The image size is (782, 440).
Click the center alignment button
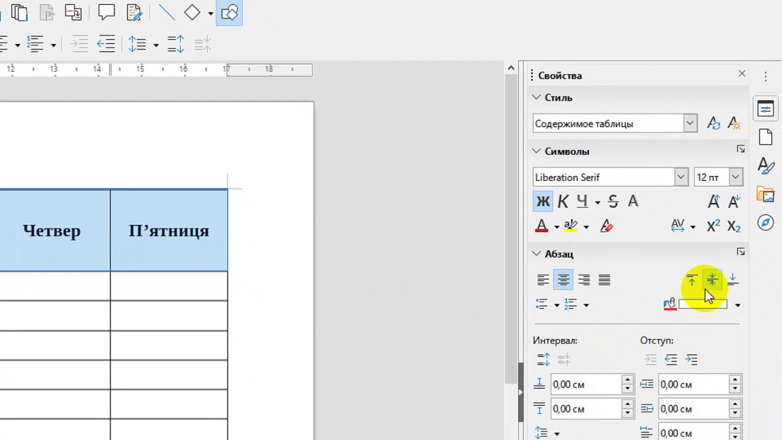click(563, 280)
